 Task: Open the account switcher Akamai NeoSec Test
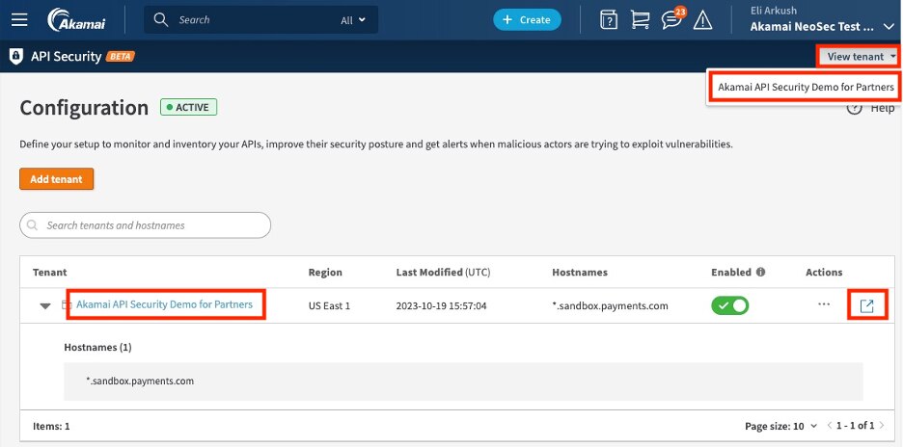coord(822,26)
